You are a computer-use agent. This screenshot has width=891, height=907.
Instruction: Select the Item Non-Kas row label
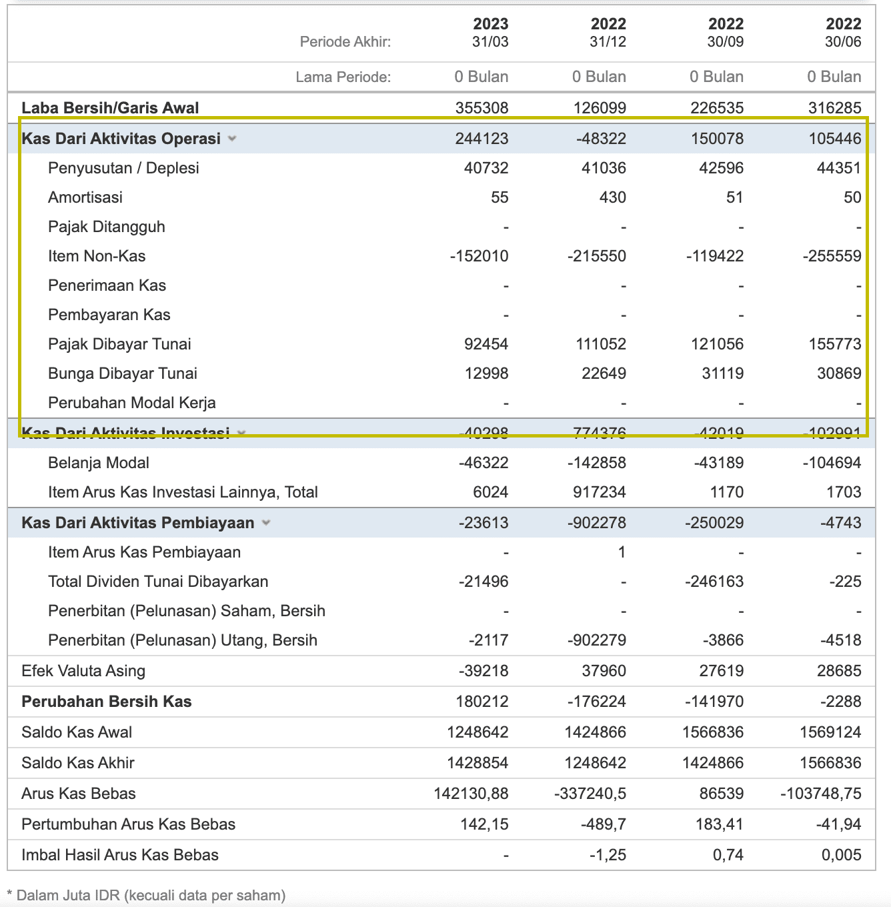click(x=97, y=256)
